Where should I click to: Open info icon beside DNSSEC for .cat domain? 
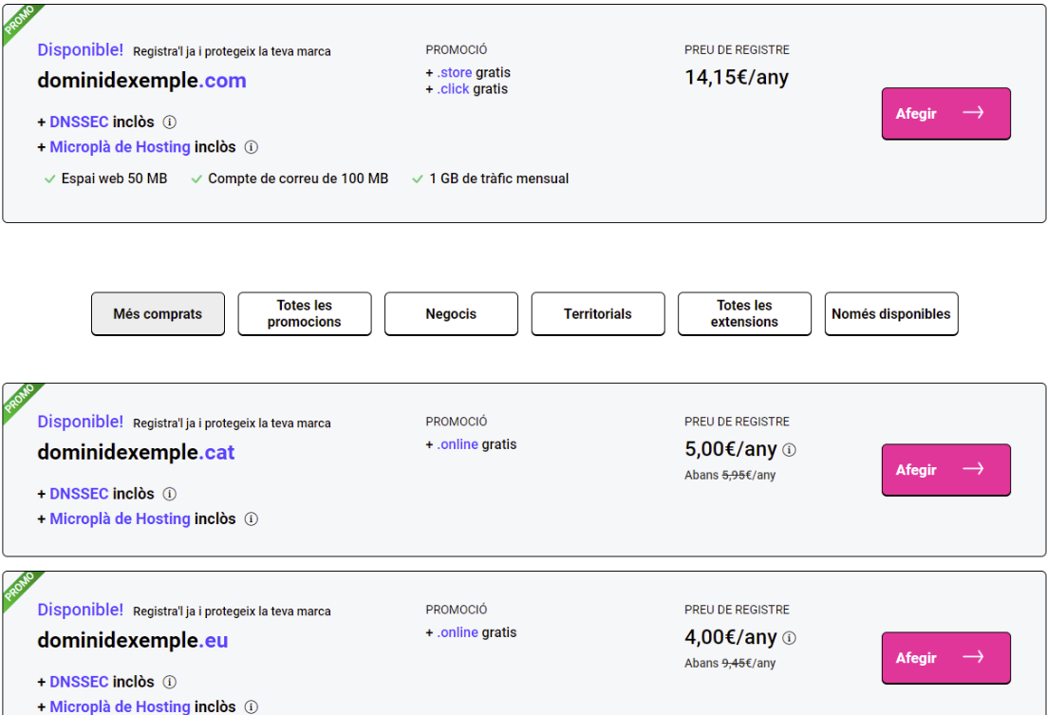170,494
